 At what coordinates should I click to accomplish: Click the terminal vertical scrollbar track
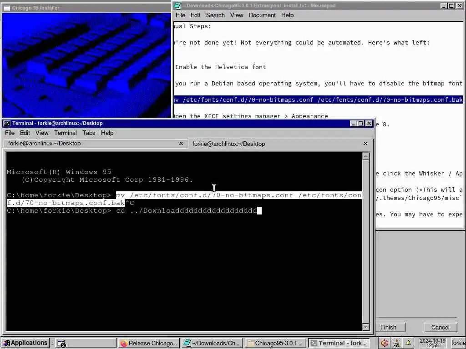click(366, 241)
